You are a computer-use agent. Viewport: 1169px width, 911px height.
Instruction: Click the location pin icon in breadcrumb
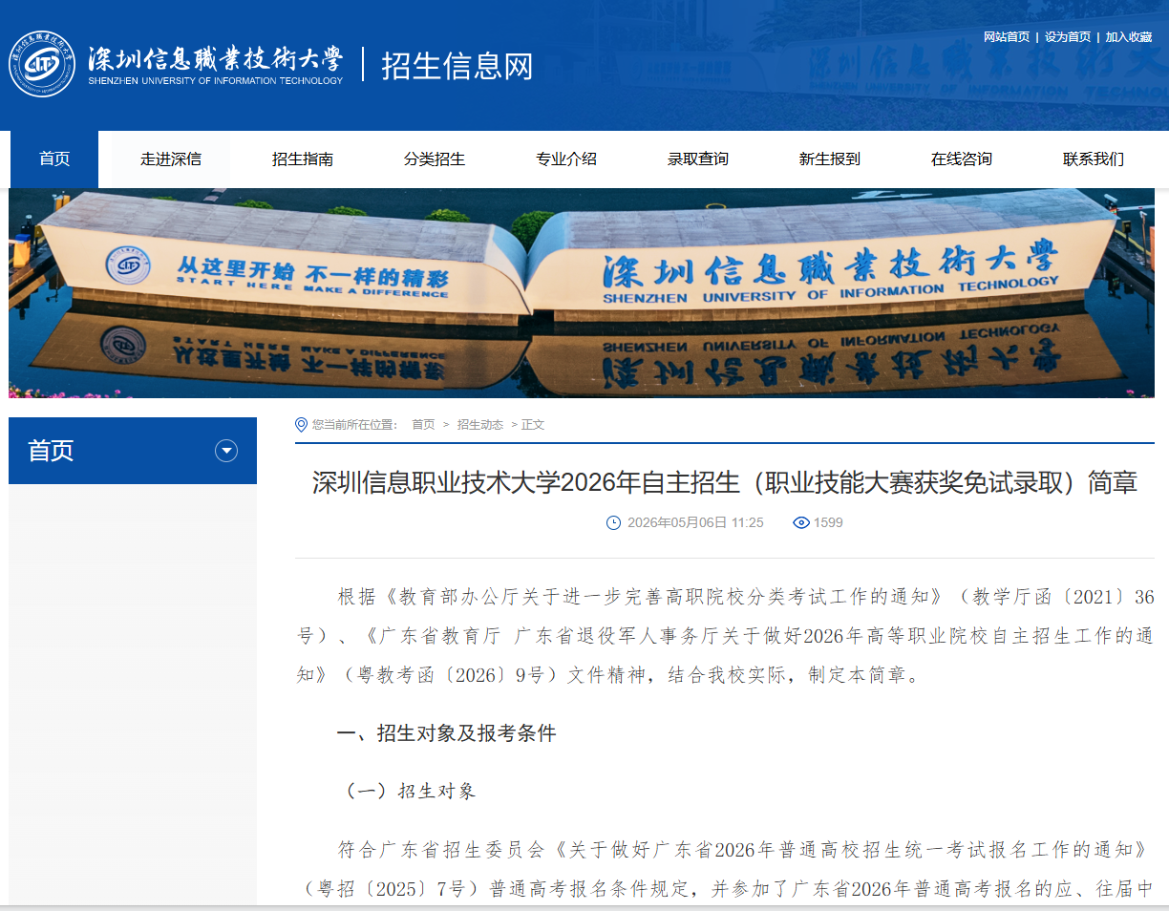pyautogui.click(x=302, y=425)
